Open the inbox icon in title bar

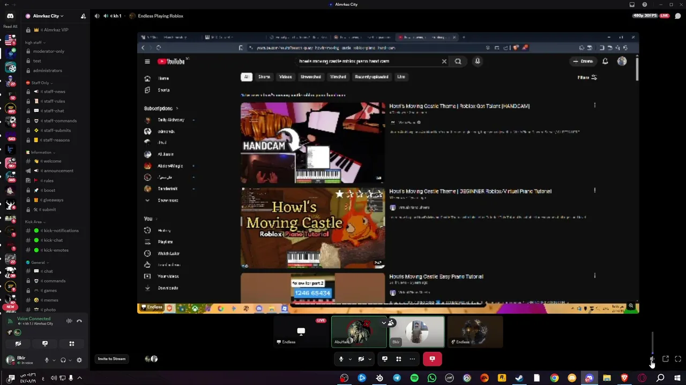(632, 4)
